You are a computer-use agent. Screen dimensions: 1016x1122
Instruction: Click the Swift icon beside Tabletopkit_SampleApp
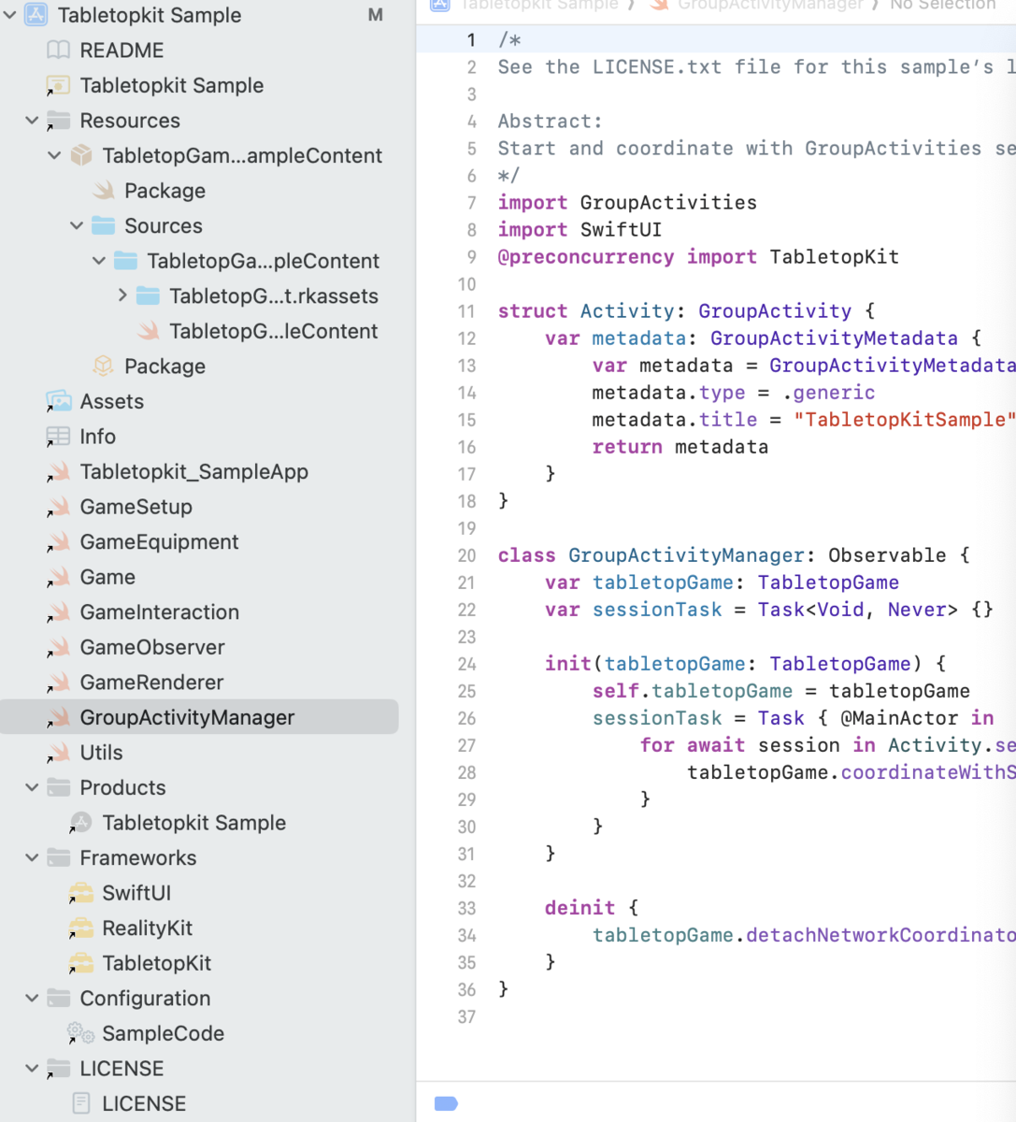[x=59, y=471]
